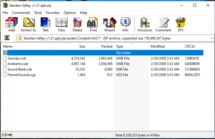
Task: Click the File folder type cell
Action: 123,53
